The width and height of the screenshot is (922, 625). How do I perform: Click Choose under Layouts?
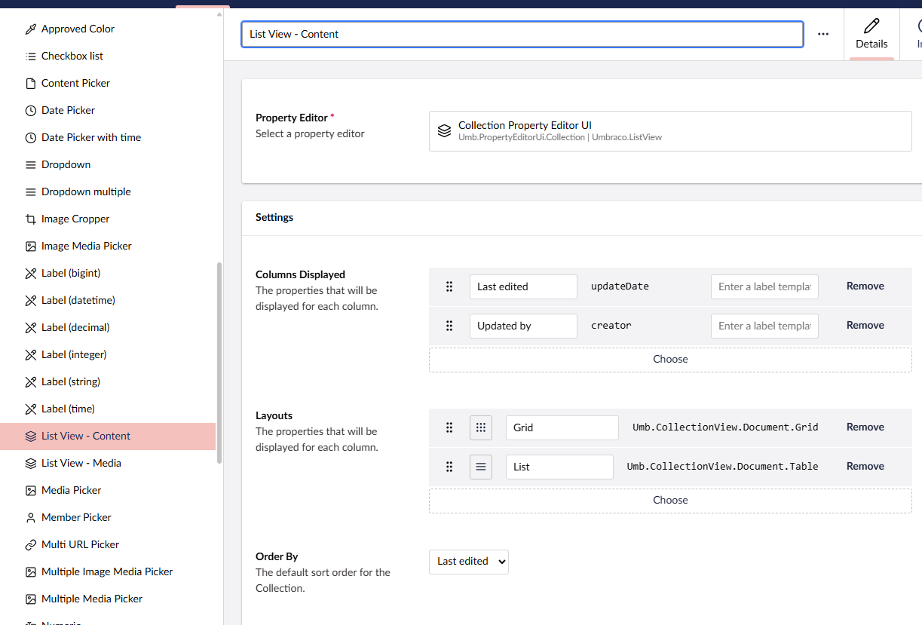(670, 500)
